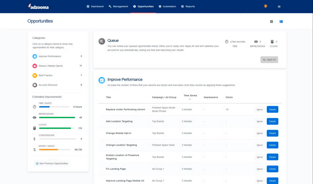
Task: Ignore the Add Location Targeting suggestion
Action: (x=259, y=121)
